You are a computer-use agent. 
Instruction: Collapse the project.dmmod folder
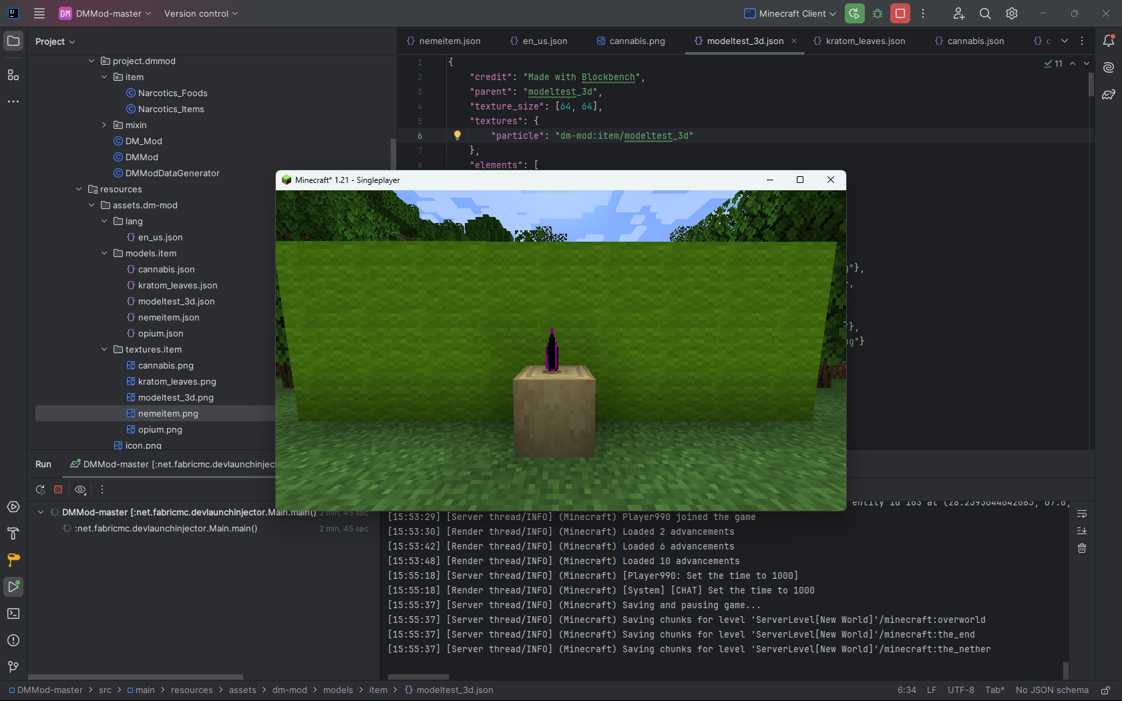91,61
